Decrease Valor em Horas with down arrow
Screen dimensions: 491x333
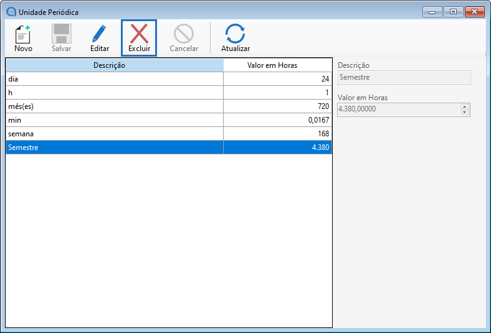click(x=465, y=113)
